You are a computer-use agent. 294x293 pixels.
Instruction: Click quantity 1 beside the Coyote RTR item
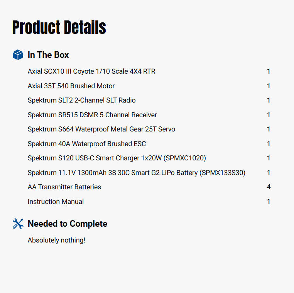tap(269, 71)
